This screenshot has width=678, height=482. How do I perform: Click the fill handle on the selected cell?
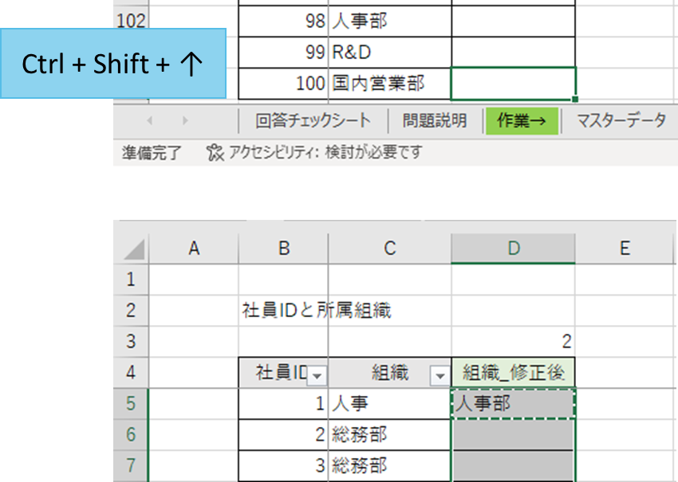(x=574, y=100)
